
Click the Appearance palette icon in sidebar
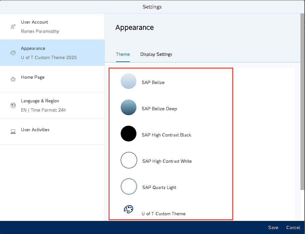[13, 53]
